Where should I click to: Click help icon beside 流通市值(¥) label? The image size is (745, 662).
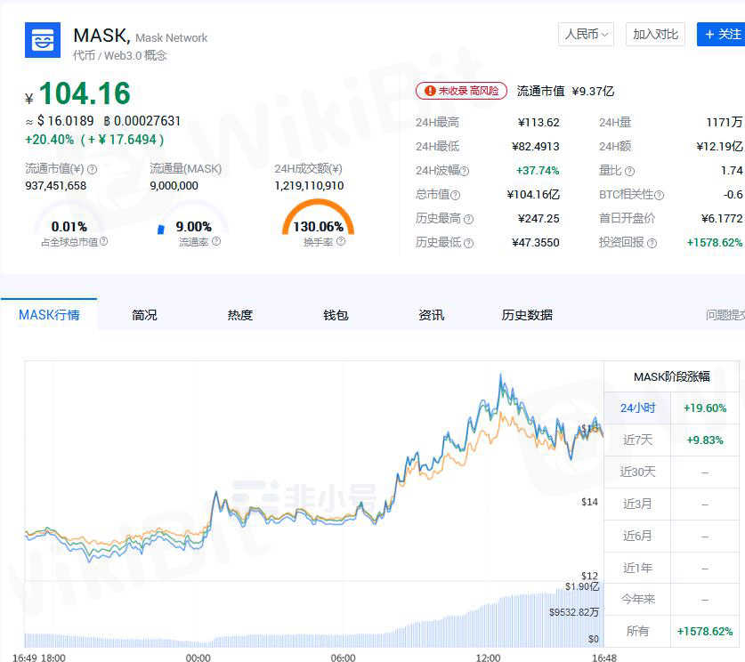coord(92,169)
